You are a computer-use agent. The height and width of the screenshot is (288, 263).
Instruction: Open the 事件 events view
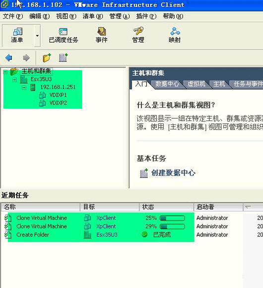(102, 36)
